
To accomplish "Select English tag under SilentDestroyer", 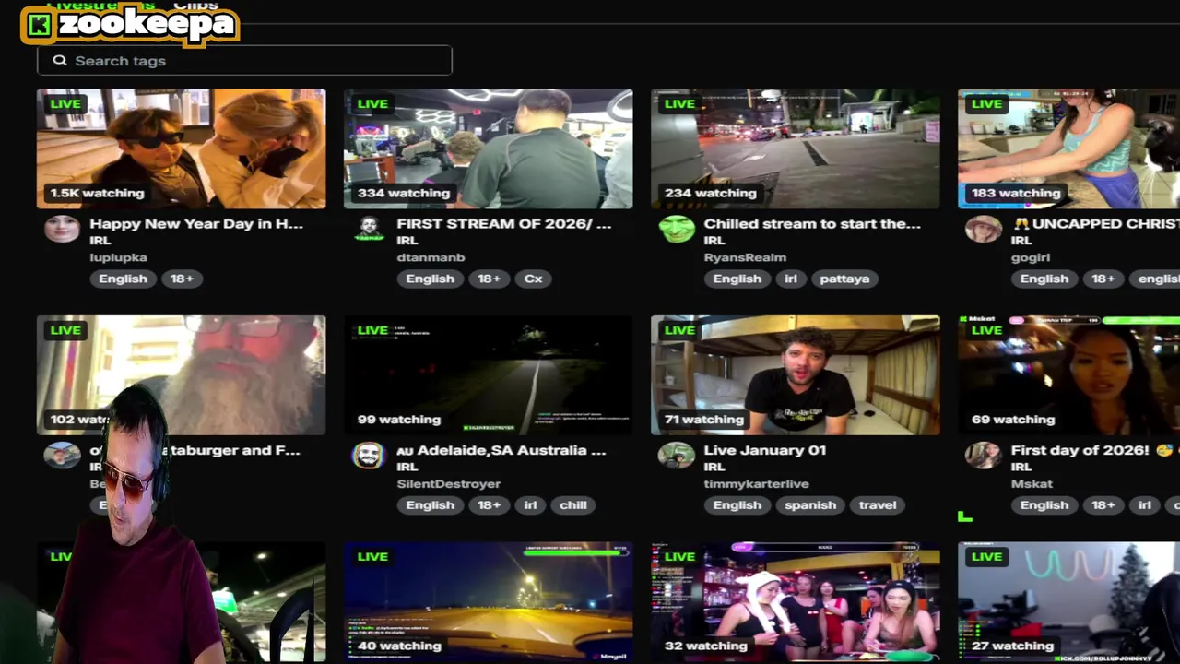I will click(430, 504).
